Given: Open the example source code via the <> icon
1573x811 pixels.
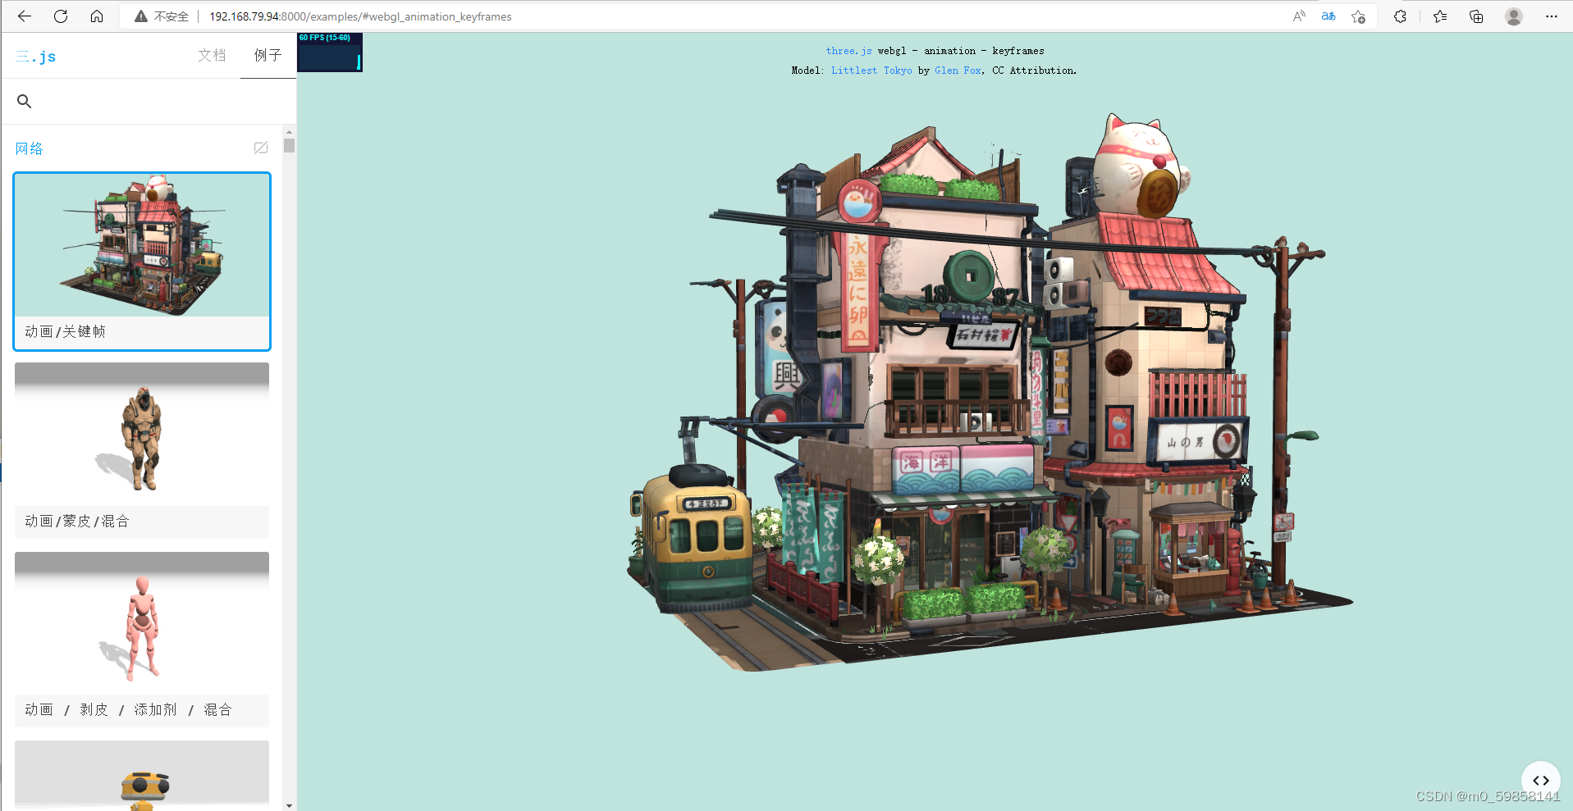Looking at the screenshot, I should [x=1541, y=780].
